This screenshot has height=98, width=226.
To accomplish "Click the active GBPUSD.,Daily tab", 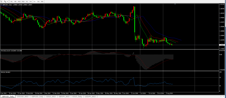I will click(x=8, y=97).
